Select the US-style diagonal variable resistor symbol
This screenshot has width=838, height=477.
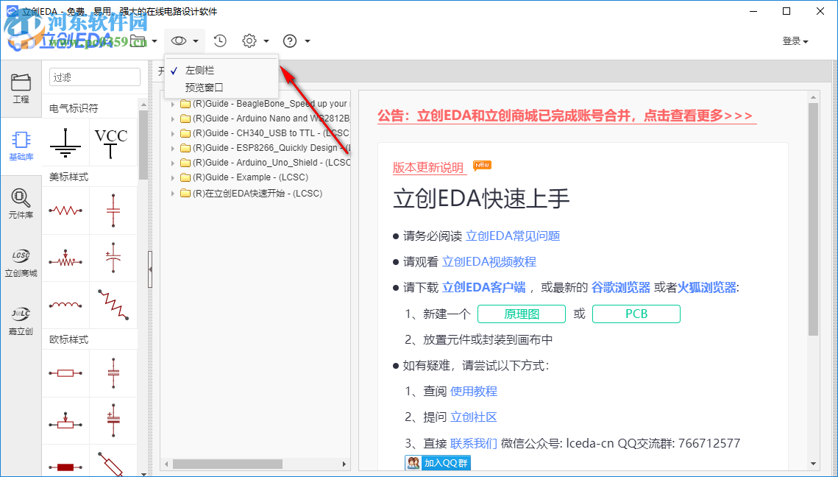click(113, 305)
